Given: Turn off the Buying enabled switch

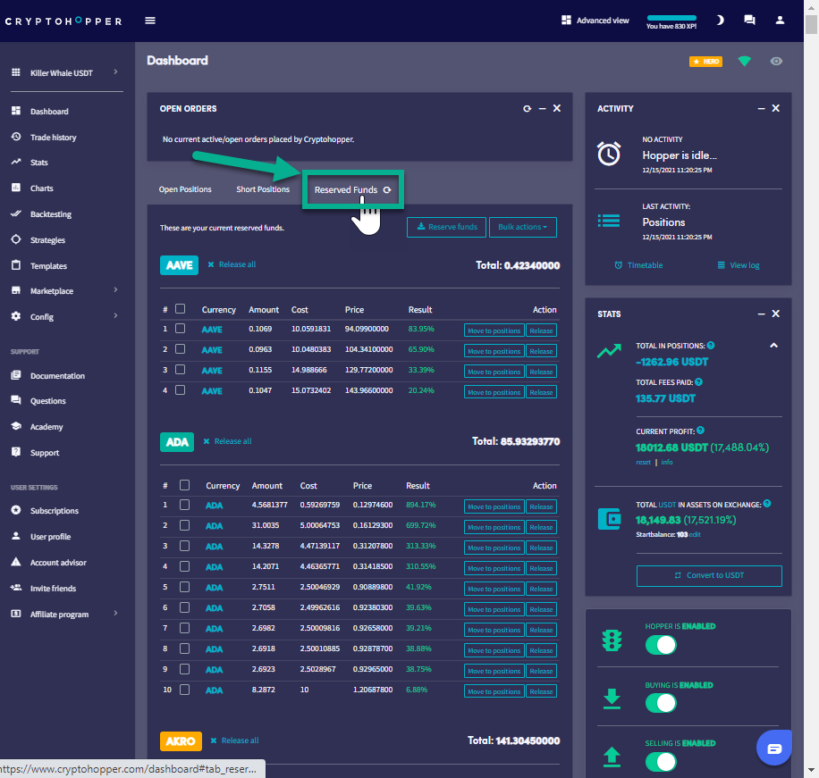Looking at the screenshot, I should (662, 703).
